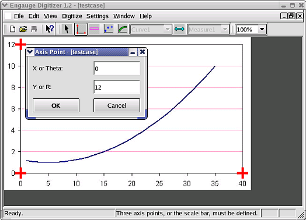Screen dimensions: 306x220
Task: Click the Print icon in toolbar
Action: coord(34,29)
